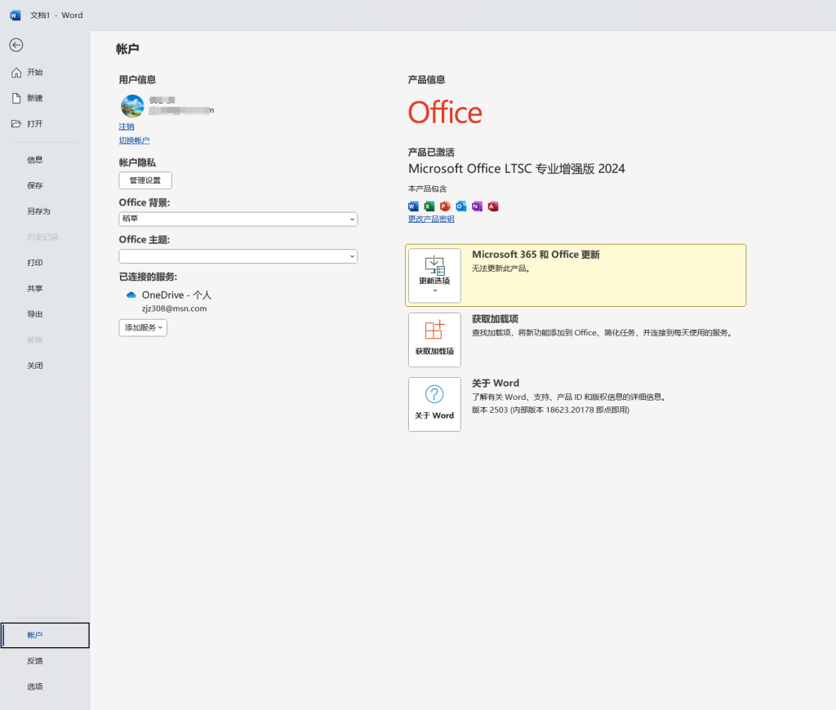Click the OneNote app icon
This screenshot has height=710, width=836.
point(477,206)
